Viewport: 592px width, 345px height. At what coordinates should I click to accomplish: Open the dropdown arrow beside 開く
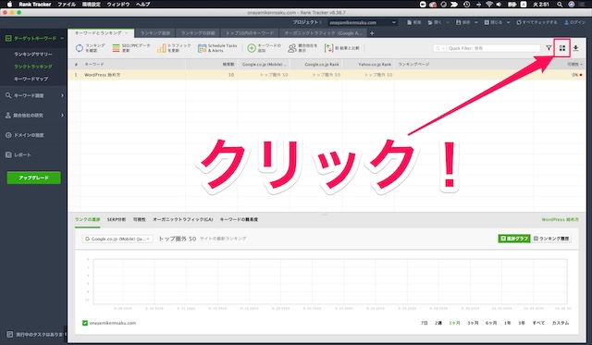pos(448,22)
